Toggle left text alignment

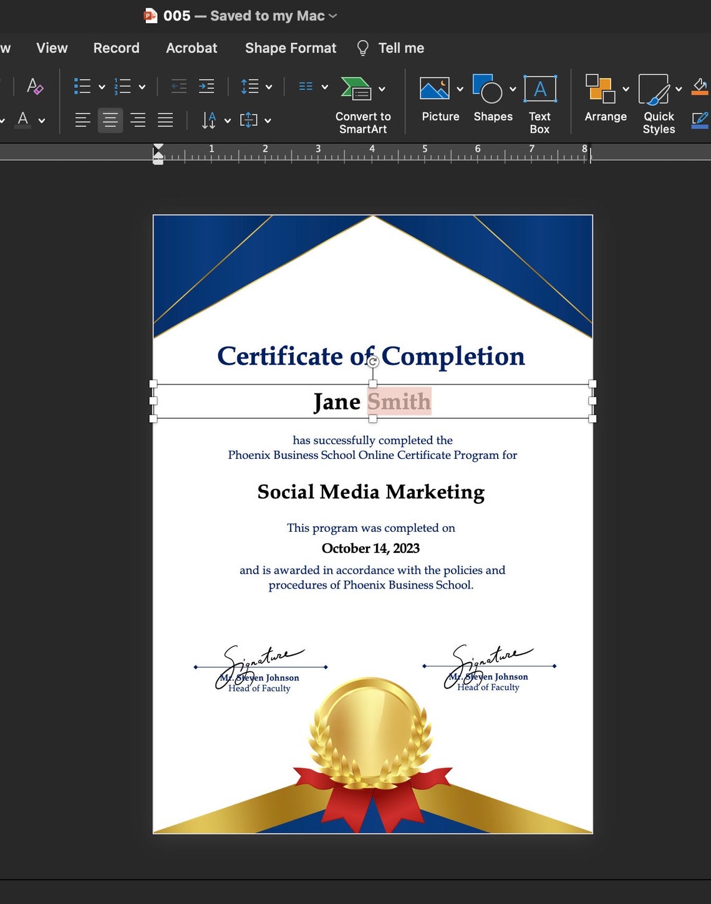[82, 120]
